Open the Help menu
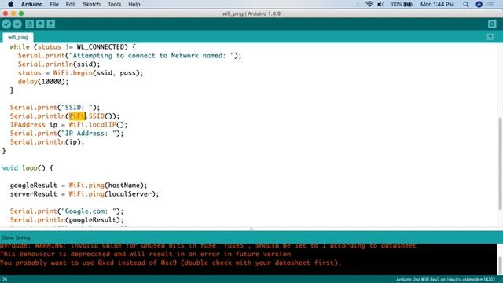This screenshot has height=283, width=503. pyautogui.click(x=134, y=4)
